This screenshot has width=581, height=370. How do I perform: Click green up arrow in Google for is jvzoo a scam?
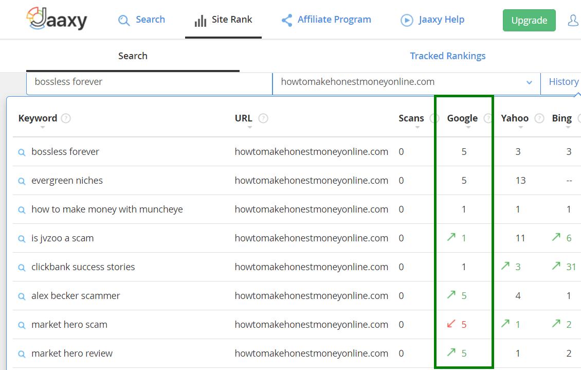click(x=451, y=237)
